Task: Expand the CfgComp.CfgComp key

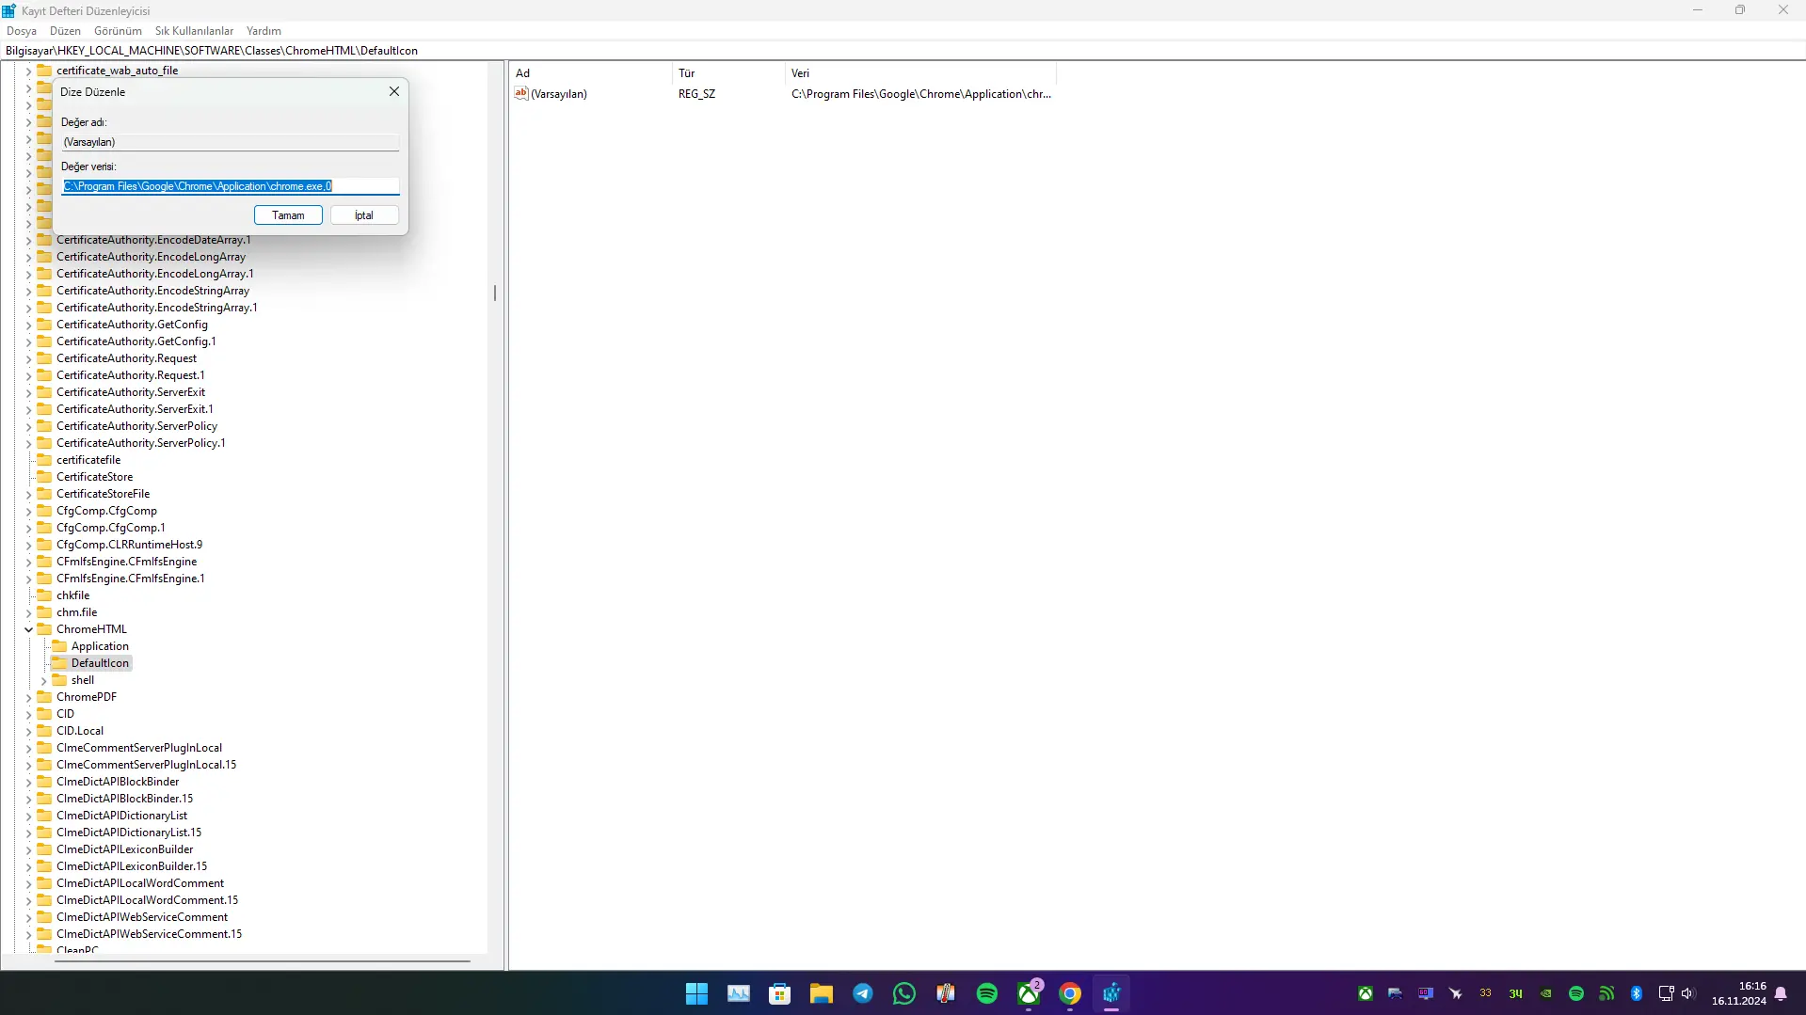Action: tap(28, 511)
